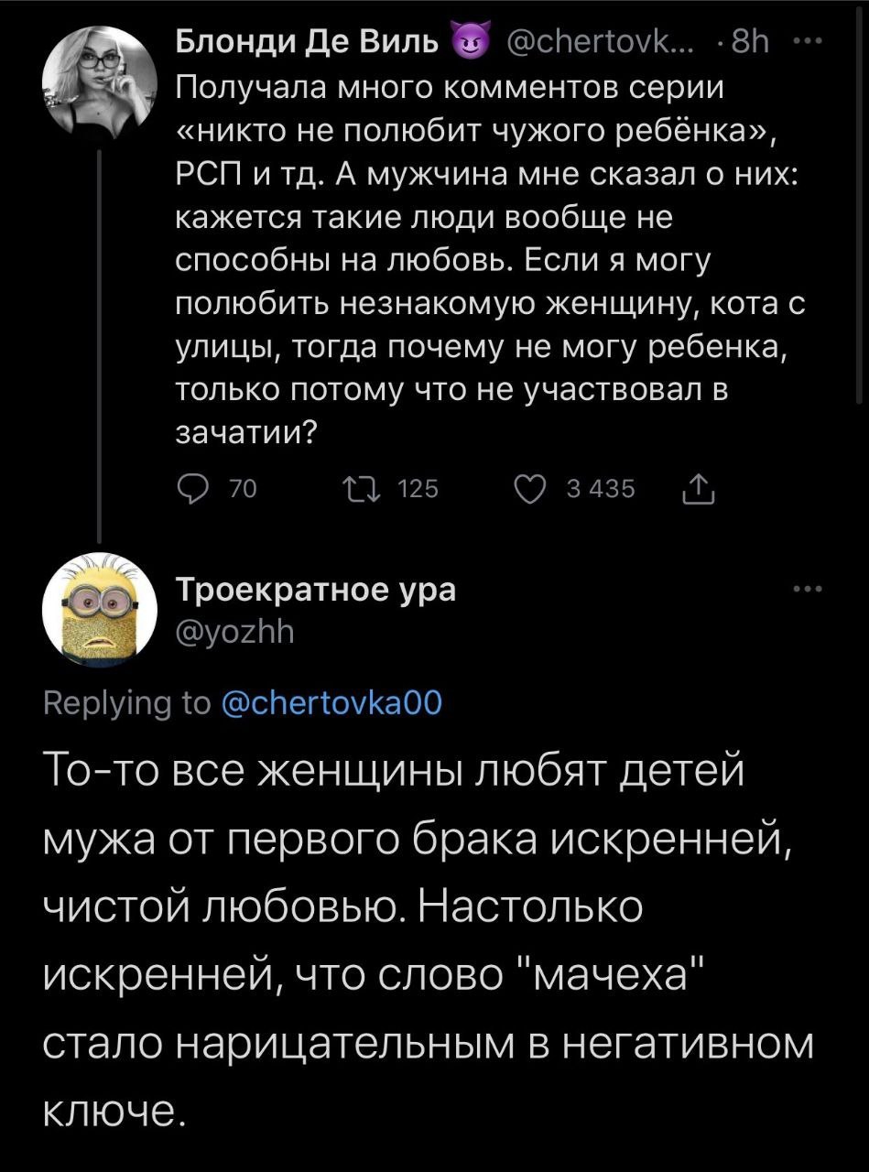Click the 125 retweets count

pyautogui.click(x=420, y=491)
